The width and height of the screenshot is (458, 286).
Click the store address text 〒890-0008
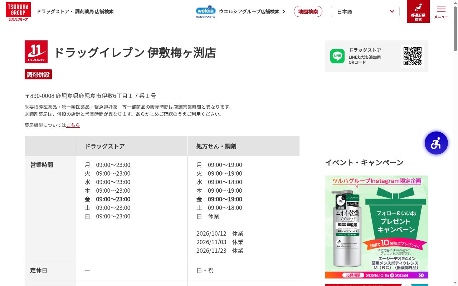(x=91, y=96)
